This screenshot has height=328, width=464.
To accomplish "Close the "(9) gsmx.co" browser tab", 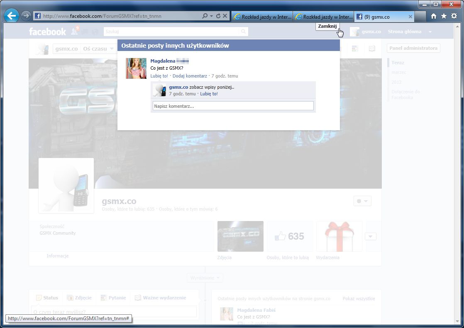I will click(x=410, y=17).
